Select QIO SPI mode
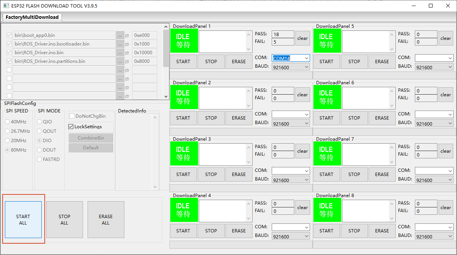 [39, 122]
